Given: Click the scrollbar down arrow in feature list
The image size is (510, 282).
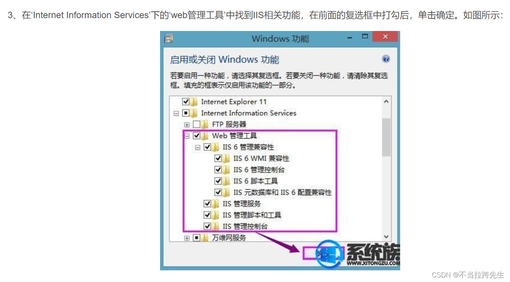Looking at the screenshot, I should click(x=386, y=237).
